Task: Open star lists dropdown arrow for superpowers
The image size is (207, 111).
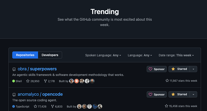Action: 193,69
